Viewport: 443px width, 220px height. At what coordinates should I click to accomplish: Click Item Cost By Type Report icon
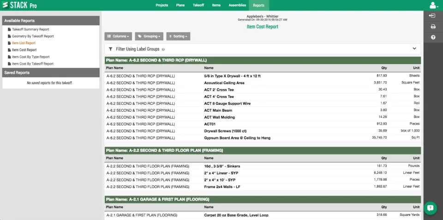pyautogui.click(x=9, y=57)
